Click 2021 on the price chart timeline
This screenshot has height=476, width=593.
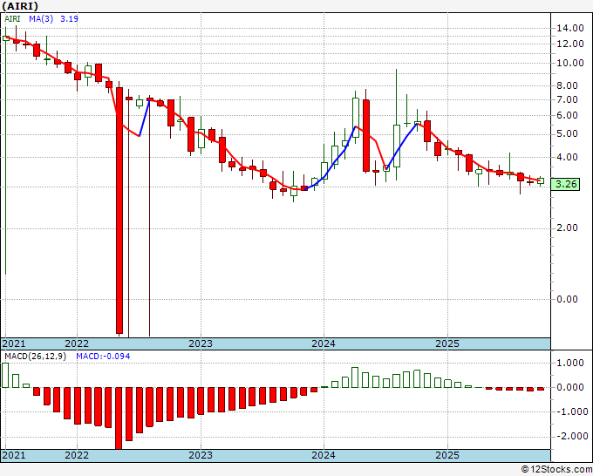14,343
